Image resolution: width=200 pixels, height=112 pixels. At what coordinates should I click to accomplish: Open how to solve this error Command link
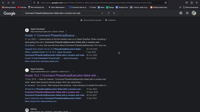54,98
